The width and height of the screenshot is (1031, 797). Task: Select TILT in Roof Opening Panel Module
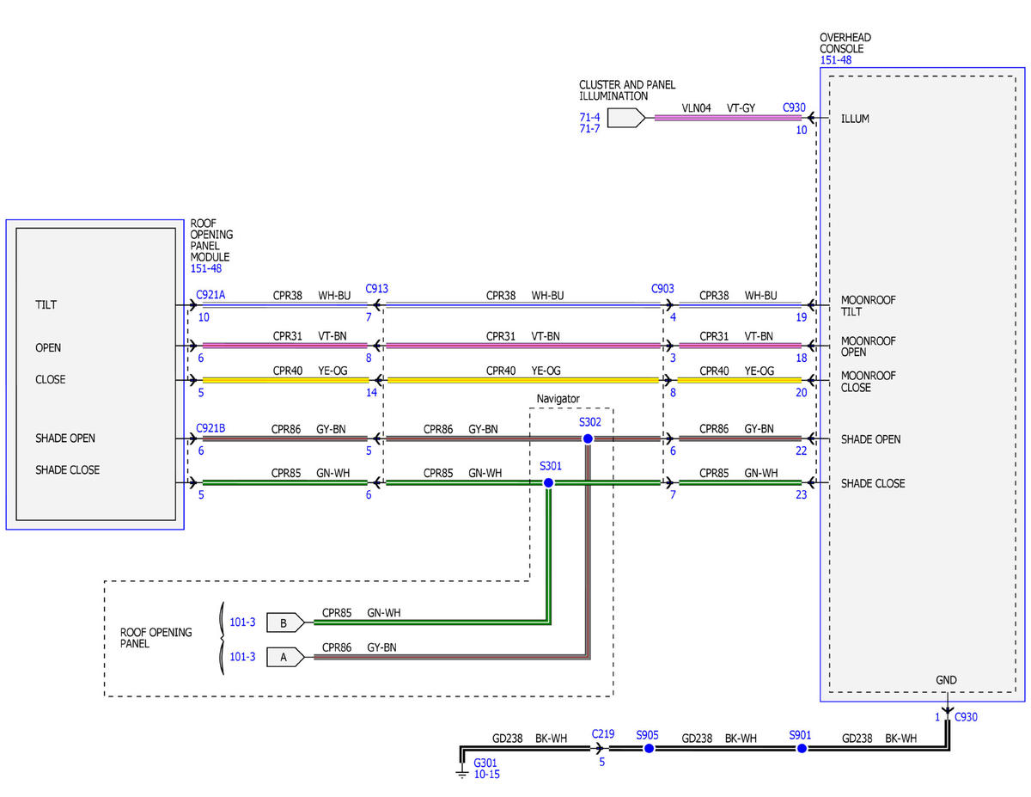(46, 304)
